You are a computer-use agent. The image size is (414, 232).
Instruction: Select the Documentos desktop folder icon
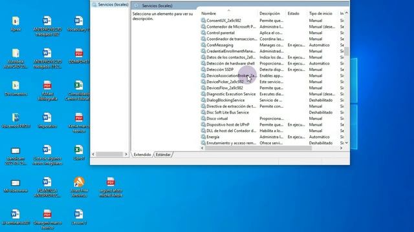click(16, 86)
